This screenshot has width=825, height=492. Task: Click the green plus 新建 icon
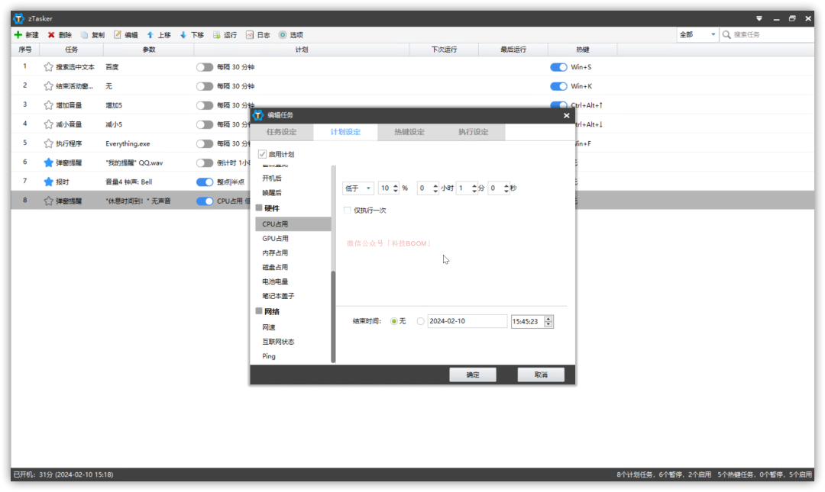(18, 34)
